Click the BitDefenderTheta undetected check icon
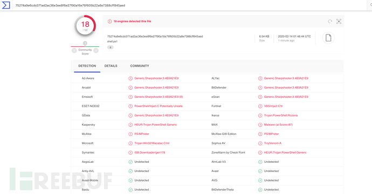This screenshot has height=194, width=372. coord(260,190)
